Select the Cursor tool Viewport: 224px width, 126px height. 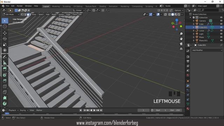click(5, 27)
